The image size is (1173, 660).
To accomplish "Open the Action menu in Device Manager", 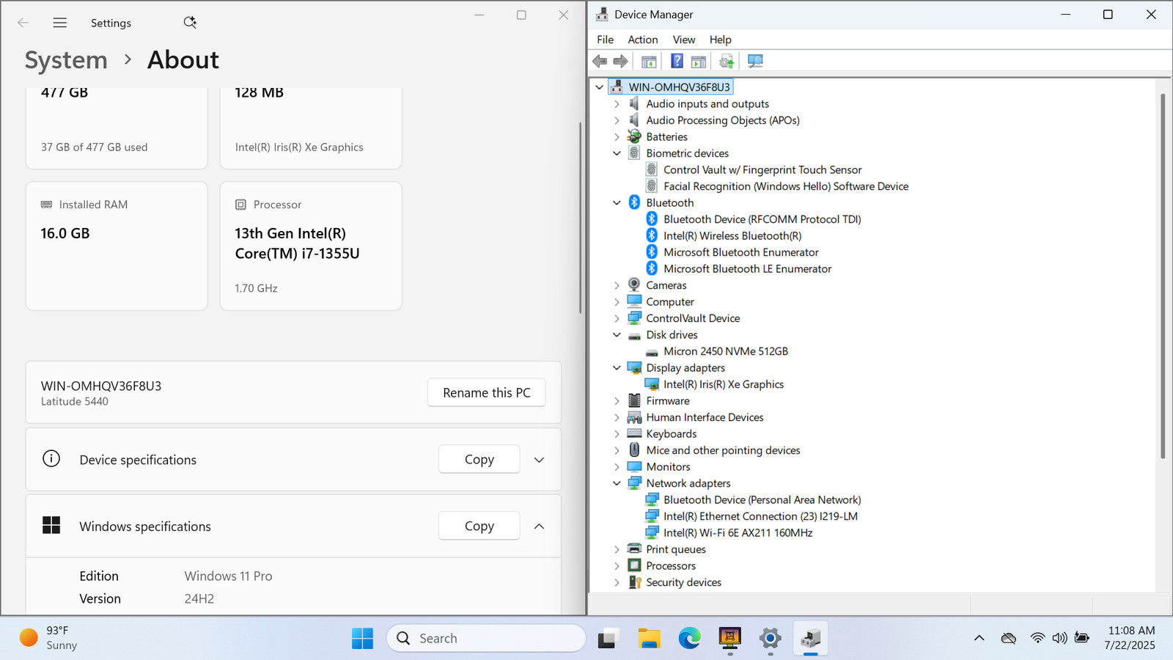I will (x=642, y=40).
